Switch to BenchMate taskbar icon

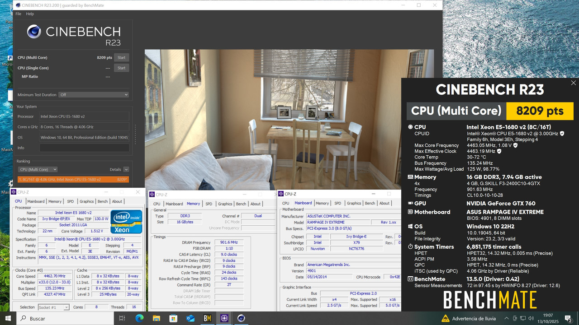207,318
